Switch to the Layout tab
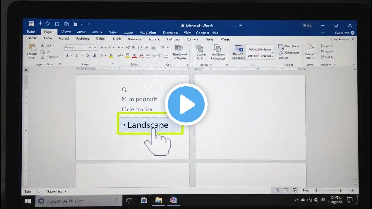 click(128, 33)
